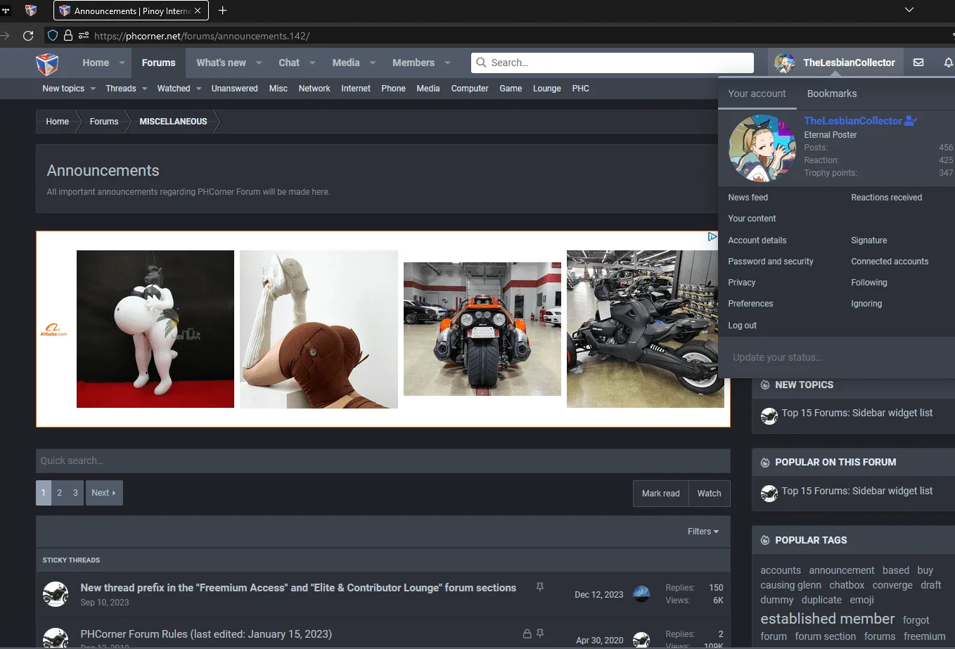Expand the Home menu arrow
Screen dimensions: 955x649
tap(122, 63)
